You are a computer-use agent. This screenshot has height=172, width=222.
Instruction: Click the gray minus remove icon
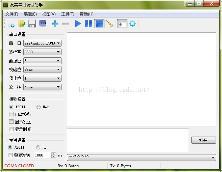[x=66, y=24]
